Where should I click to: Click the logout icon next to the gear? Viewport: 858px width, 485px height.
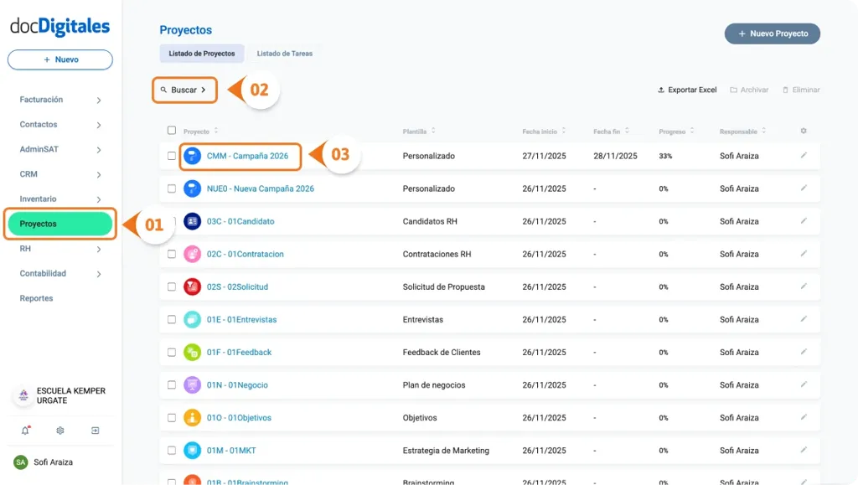click(x=95, y=430)
